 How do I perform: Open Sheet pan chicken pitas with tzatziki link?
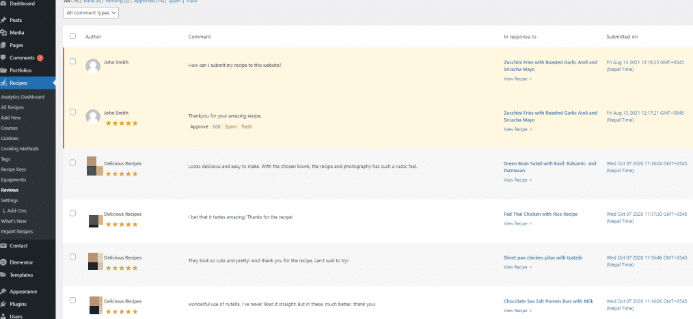pyautogui.click(x=542, y=258)
